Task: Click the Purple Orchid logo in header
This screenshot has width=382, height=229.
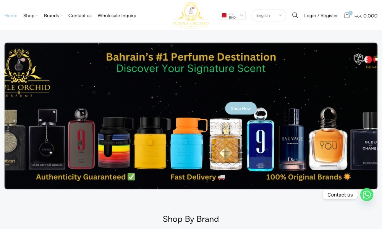Action: [x=191, y=15]
